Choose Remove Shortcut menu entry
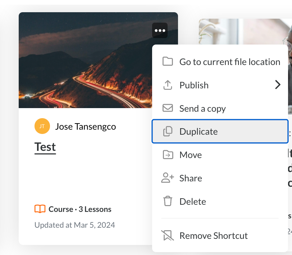 click(x=214, y=236)
